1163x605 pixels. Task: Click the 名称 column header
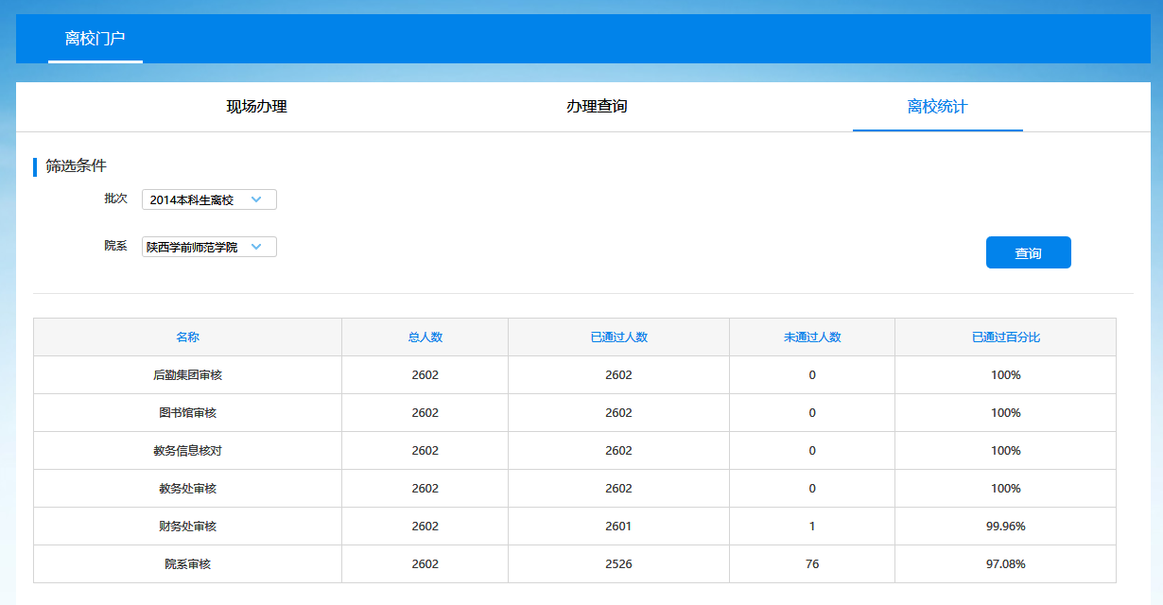[x=187, y=337]
